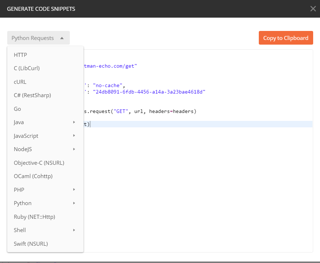Click the postman-echo.com URL in the code
This screenshot has height=263, width=320.
point(110,66)
